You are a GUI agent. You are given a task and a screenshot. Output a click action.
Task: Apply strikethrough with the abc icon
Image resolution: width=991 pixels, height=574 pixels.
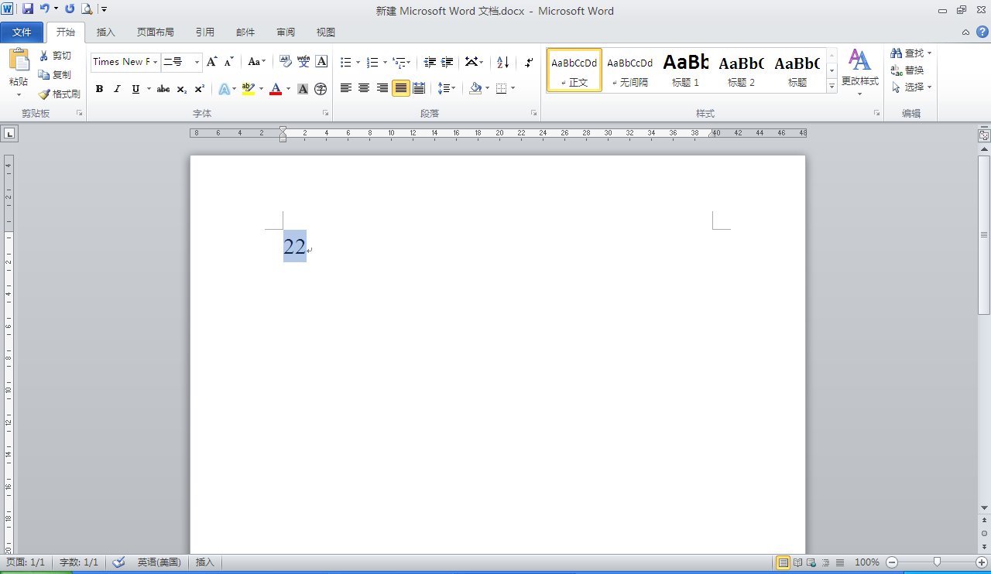163,89
